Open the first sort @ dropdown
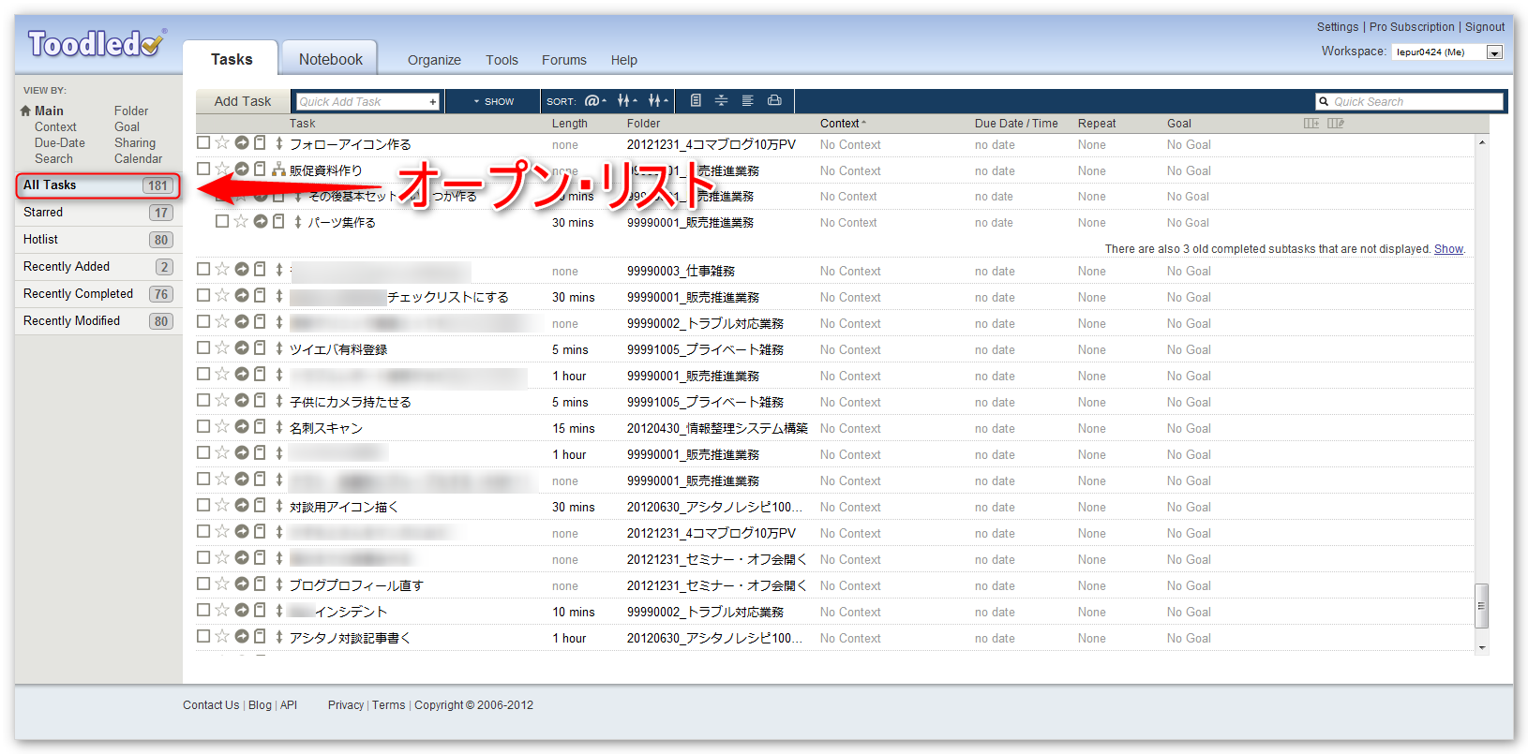This screenshot has width=1528, height=754. click(594, 100)
